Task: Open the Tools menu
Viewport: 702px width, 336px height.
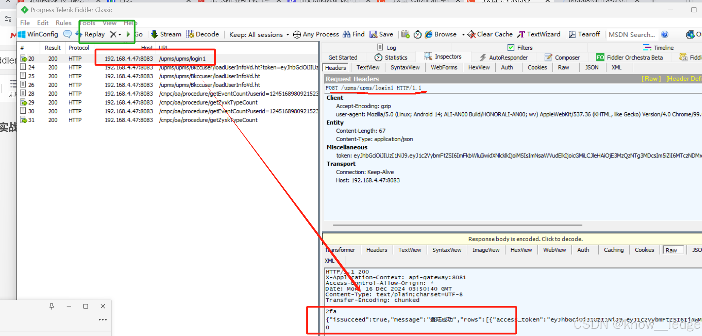Action: [x=88, y=23]
